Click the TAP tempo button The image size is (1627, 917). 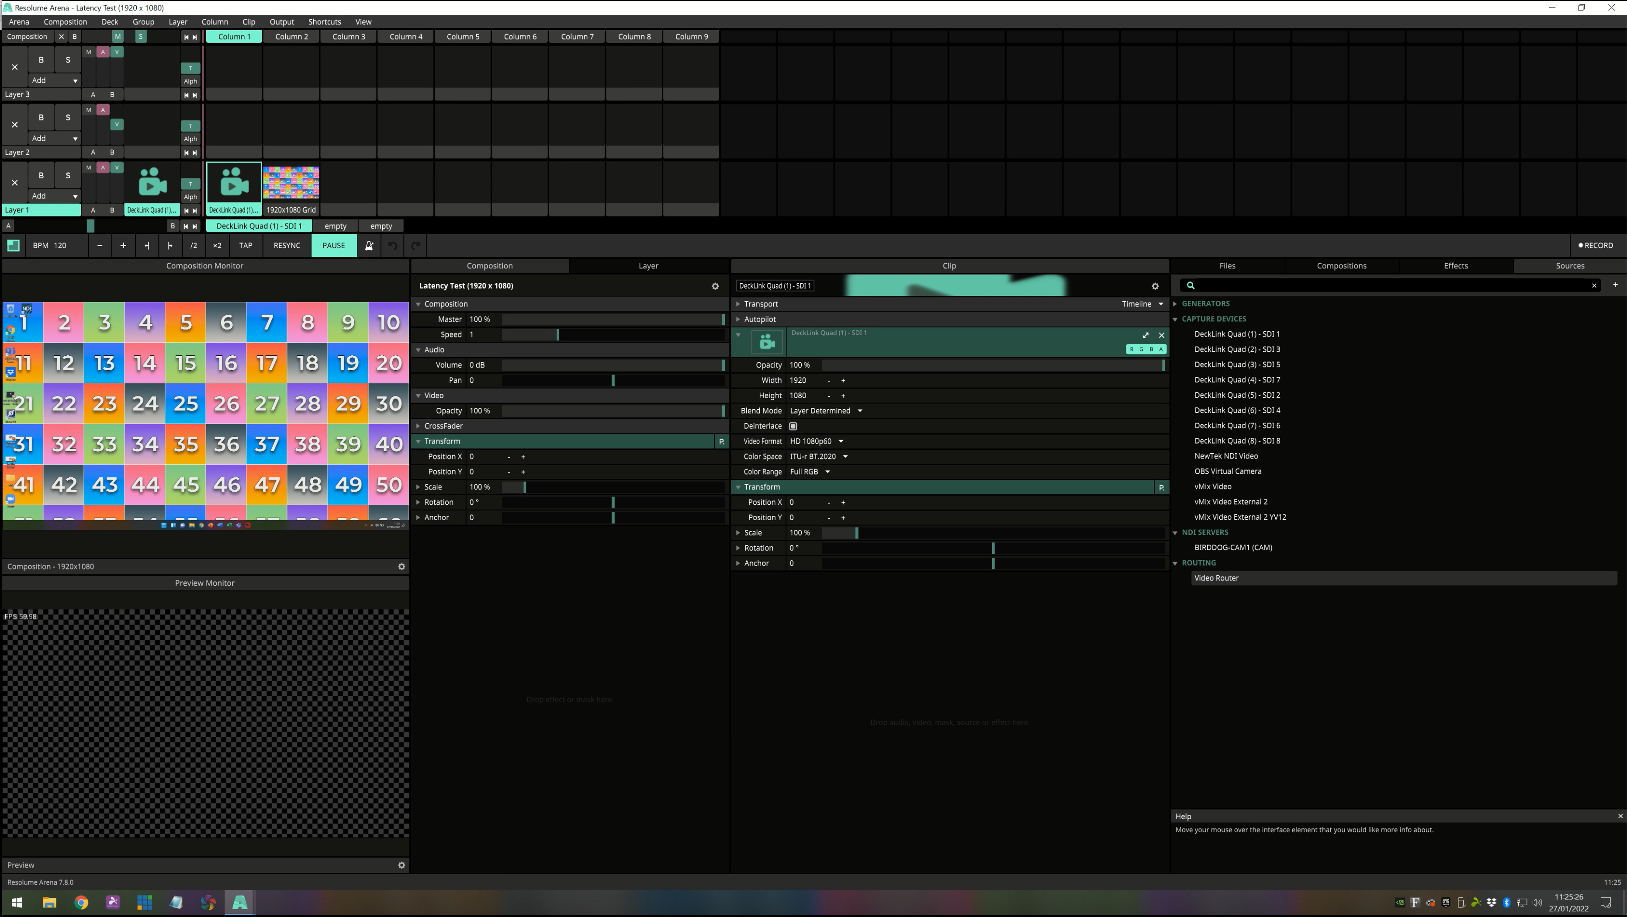[246, 245]
